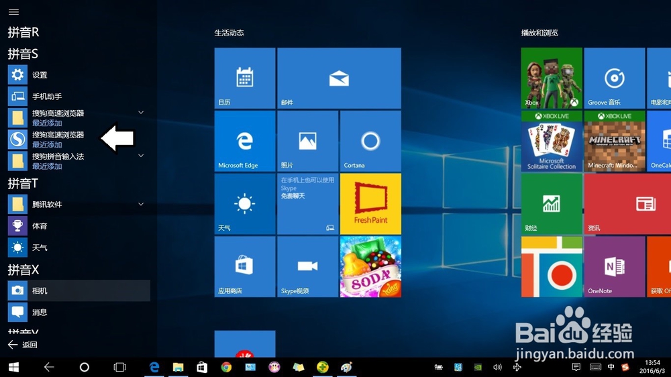Open the Cortana tile
671x377 pixels.
pyautogui.click(x=370, y=141)
